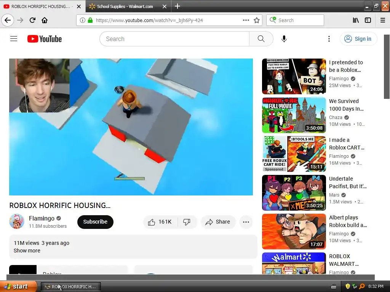The image size is (390, 292).
Task: Click the security shield tray icon
Action: click(348, 286)
